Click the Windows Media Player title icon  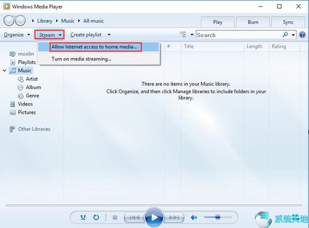pos(7,6)
